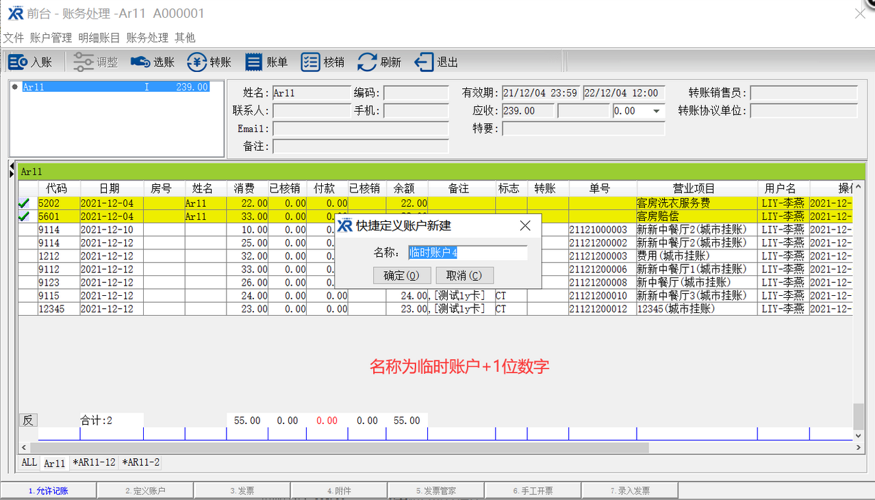Tick the checkbox for the 9114 row dated 2021-12-12
Viewport: 875px width, 500px height.
[27, 243]
